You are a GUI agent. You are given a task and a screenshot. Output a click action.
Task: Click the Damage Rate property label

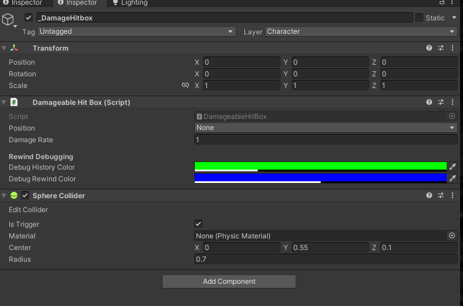pos(31,140)
